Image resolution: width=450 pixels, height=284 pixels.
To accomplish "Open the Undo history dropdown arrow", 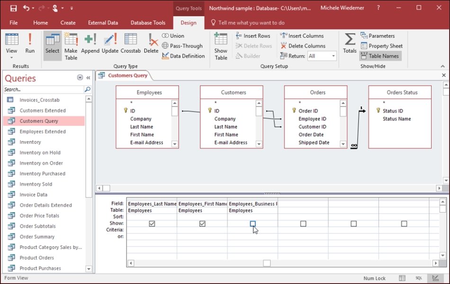I will (33, 8).
